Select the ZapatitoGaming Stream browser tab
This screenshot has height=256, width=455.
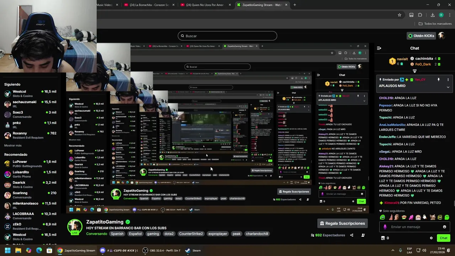262,5
